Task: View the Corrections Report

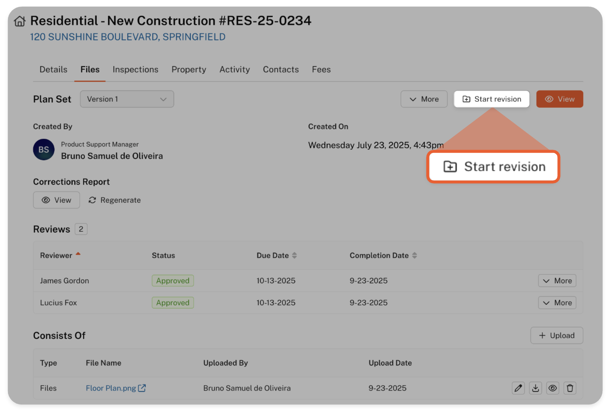Action: click(x=56, y=200)
